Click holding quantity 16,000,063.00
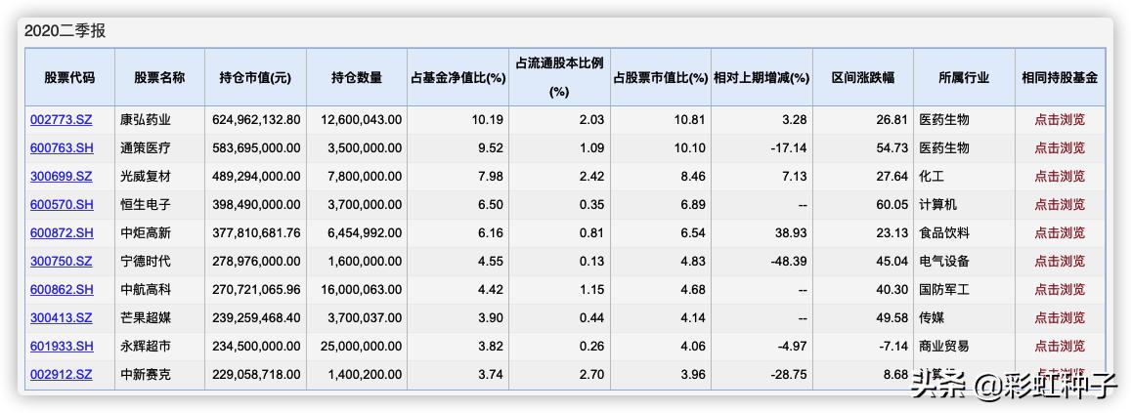 (362, 290)
